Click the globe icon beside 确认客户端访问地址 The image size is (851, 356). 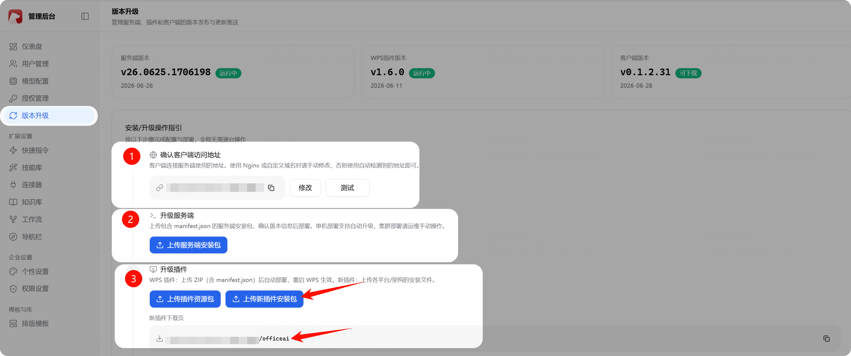pos(153,155)
